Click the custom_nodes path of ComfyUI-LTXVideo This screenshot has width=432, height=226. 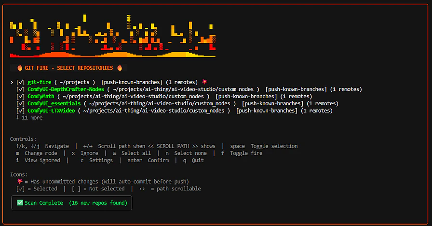[154, 111]
